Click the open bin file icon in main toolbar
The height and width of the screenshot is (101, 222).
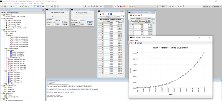(2, 6)
